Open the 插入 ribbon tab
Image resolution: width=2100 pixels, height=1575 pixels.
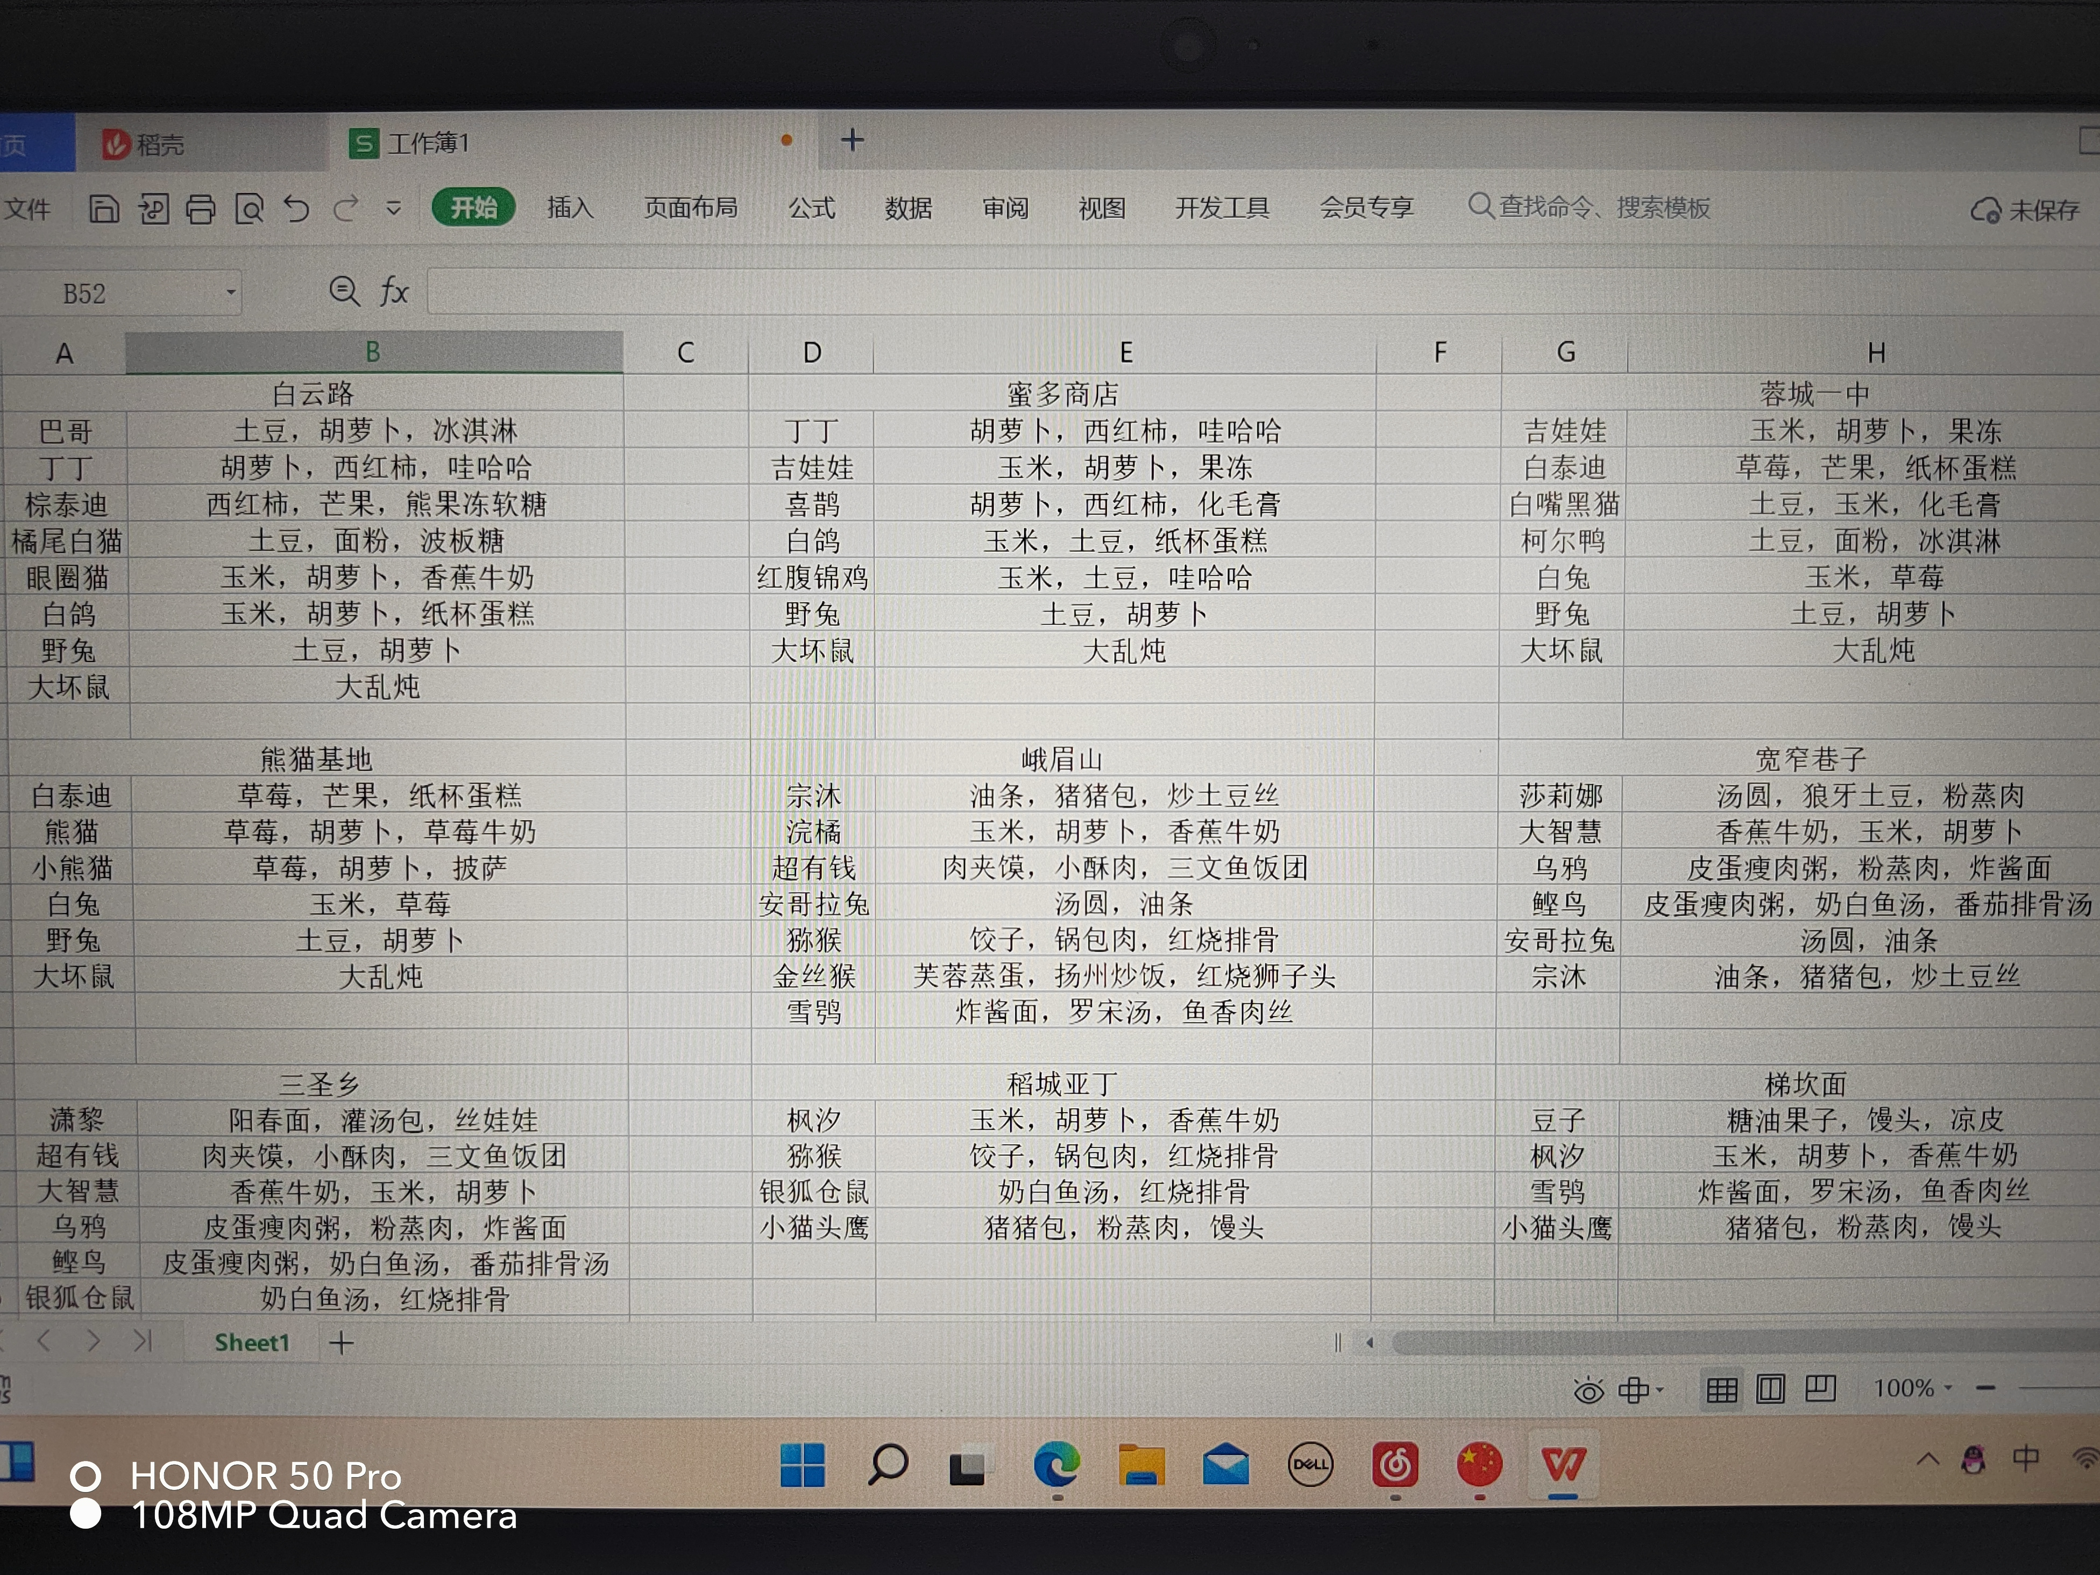[570, 207]
